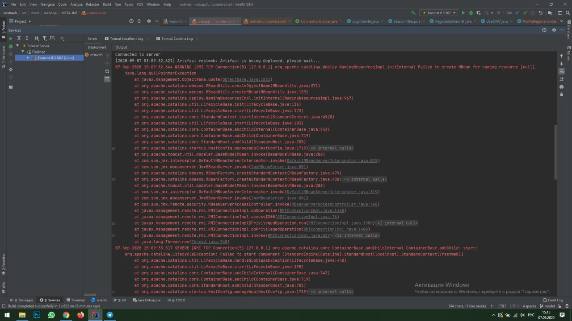Open the profiler run dropdown arrow in toolbar
The height and width of the screenshot is (321, 572).
(x=492, y=13)
